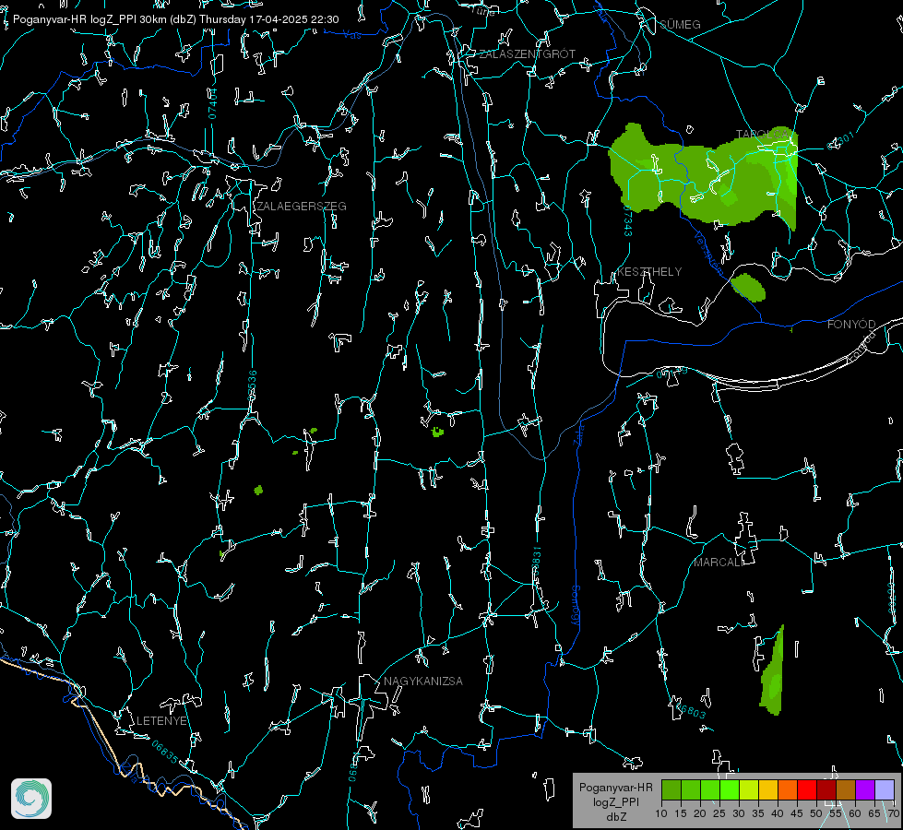Click road number label 07404
The image size is (903, 830).
(212, 103)
